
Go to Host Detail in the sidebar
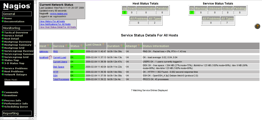(12, 39)
